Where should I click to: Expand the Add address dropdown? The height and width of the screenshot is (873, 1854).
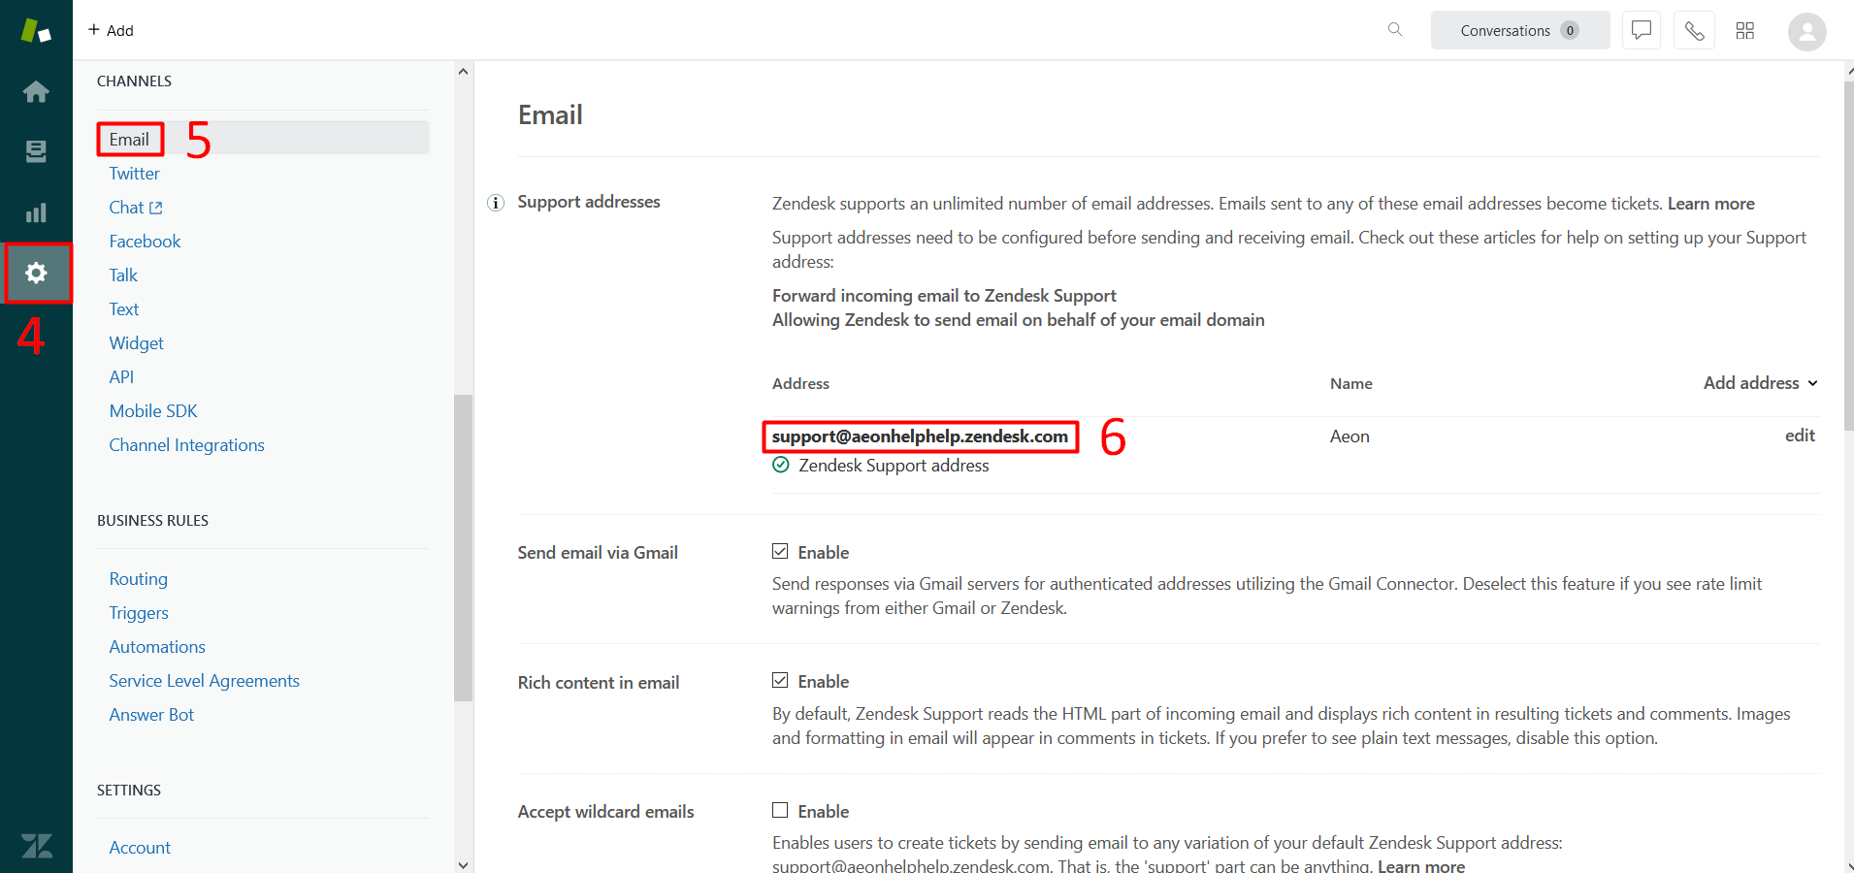1760,383
